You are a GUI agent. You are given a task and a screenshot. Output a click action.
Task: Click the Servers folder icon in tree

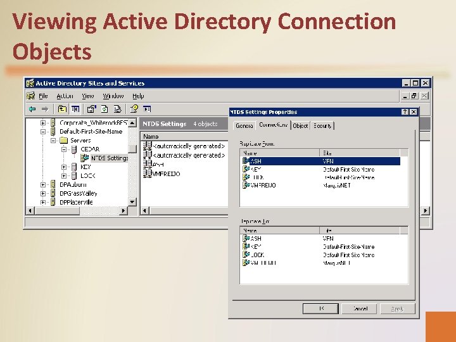click(64, 141)
